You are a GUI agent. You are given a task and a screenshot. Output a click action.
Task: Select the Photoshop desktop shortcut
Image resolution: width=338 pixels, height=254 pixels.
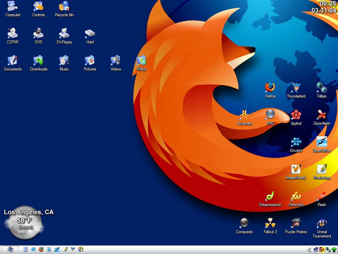(x=322, y=172)
